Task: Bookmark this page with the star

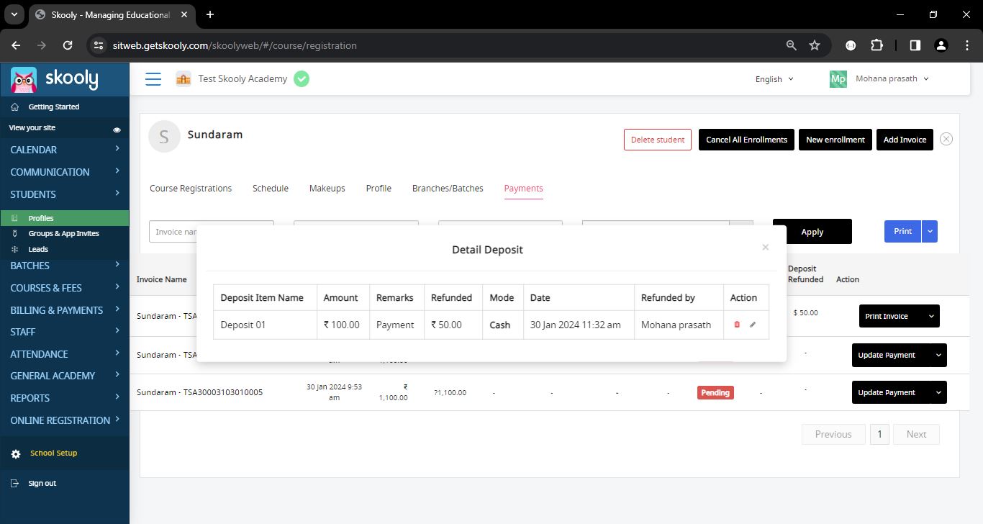Action: pos(815,45)
